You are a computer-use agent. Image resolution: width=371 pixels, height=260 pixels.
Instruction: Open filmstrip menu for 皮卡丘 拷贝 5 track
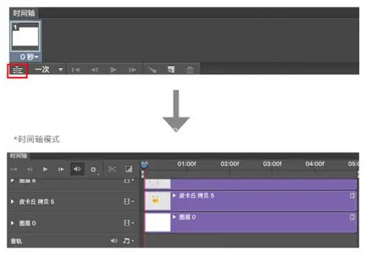click(129, 202)
